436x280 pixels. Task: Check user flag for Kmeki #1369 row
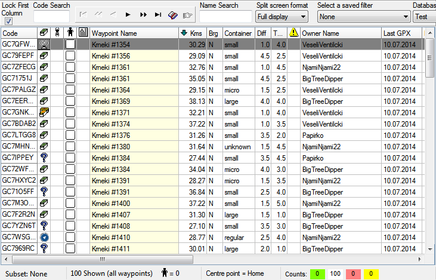point(70,101)
